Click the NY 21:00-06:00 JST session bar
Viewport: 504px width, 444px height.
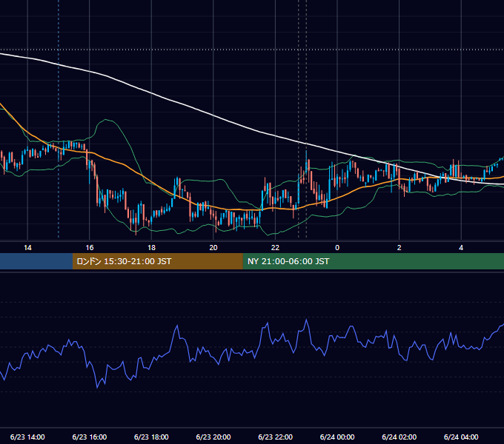[x=373, y=261]
